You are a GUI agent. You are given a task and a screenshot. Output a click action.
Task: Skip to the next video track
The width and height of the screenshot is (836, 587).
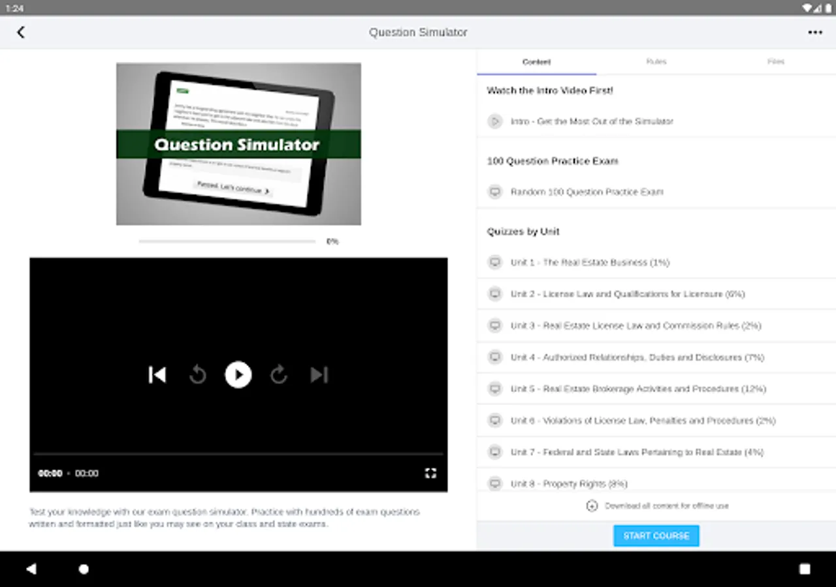coord(319,374)
